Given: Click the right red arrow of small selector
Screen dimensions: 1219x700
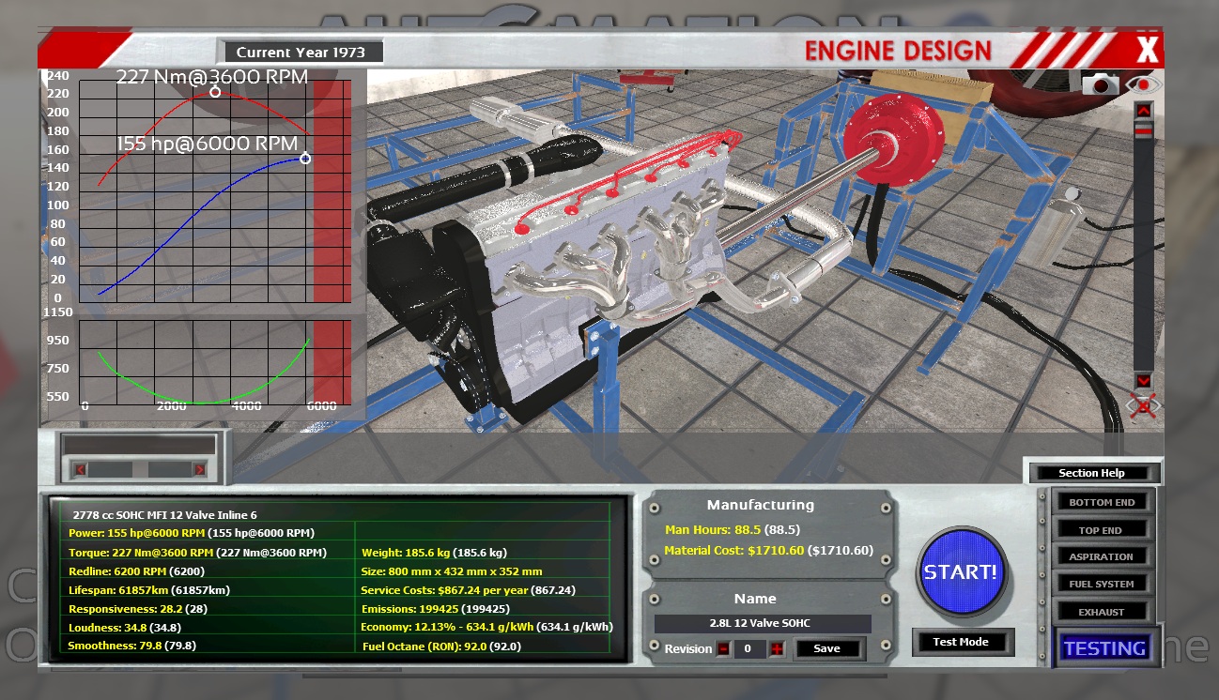Looking at the screenshot, I should [x=199, y=469].
